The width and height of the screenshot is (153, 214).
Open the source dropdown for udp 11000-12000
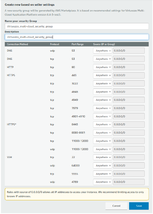(103, 149)
